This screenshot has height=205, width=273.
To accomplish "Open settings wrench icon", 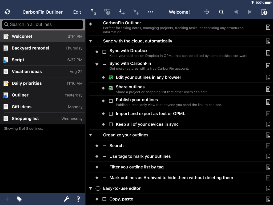I will tap(66, 199).
